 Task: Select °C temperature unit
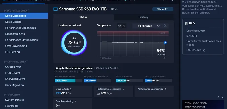[x=119, y=26]
